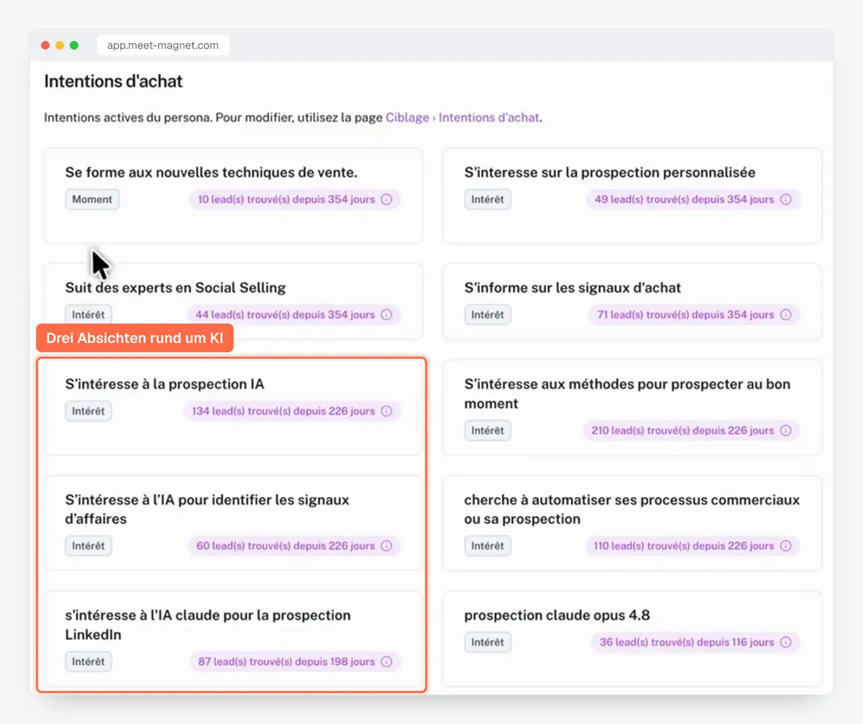Click info icon beside 87 lead(s) trouvé(s)
This screenshot has height=724, width=863.
coord(386,661)
